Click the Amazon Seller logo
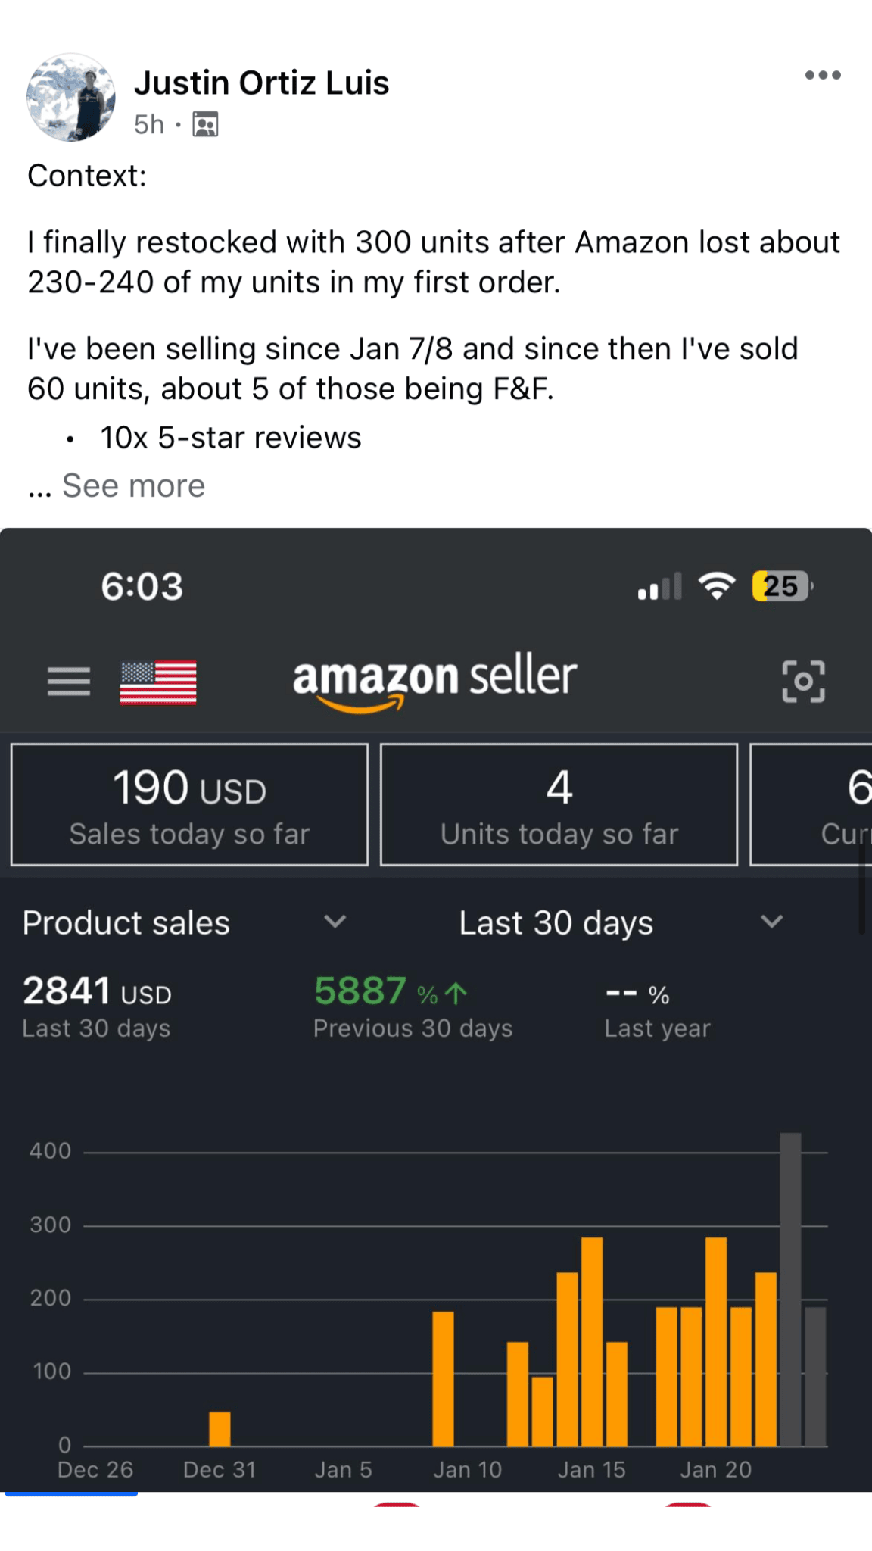 [x=434, y=679]
